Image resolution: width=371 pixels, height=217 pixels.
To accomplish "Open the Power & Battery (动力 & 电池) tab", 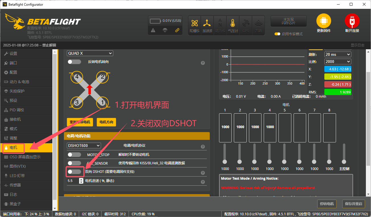I will pyautogui.click(x=26, y=82).
